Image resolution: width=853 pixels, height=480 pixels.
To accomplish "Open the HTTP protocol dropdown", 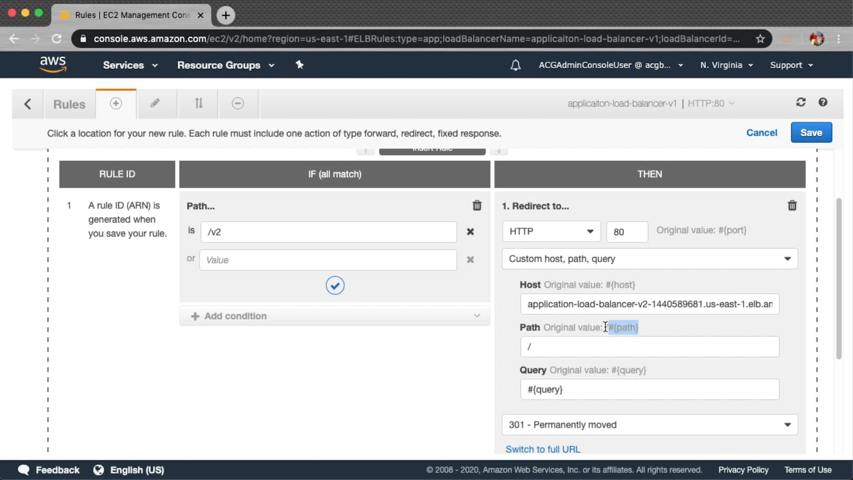I will (551, 232).
